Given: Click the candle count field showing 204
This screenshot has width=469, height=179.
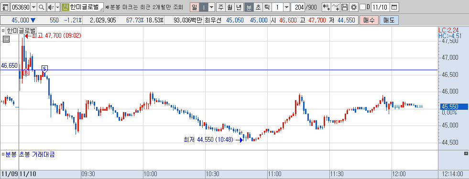Looking at the screenshot, I should click(x=298, y=7).
